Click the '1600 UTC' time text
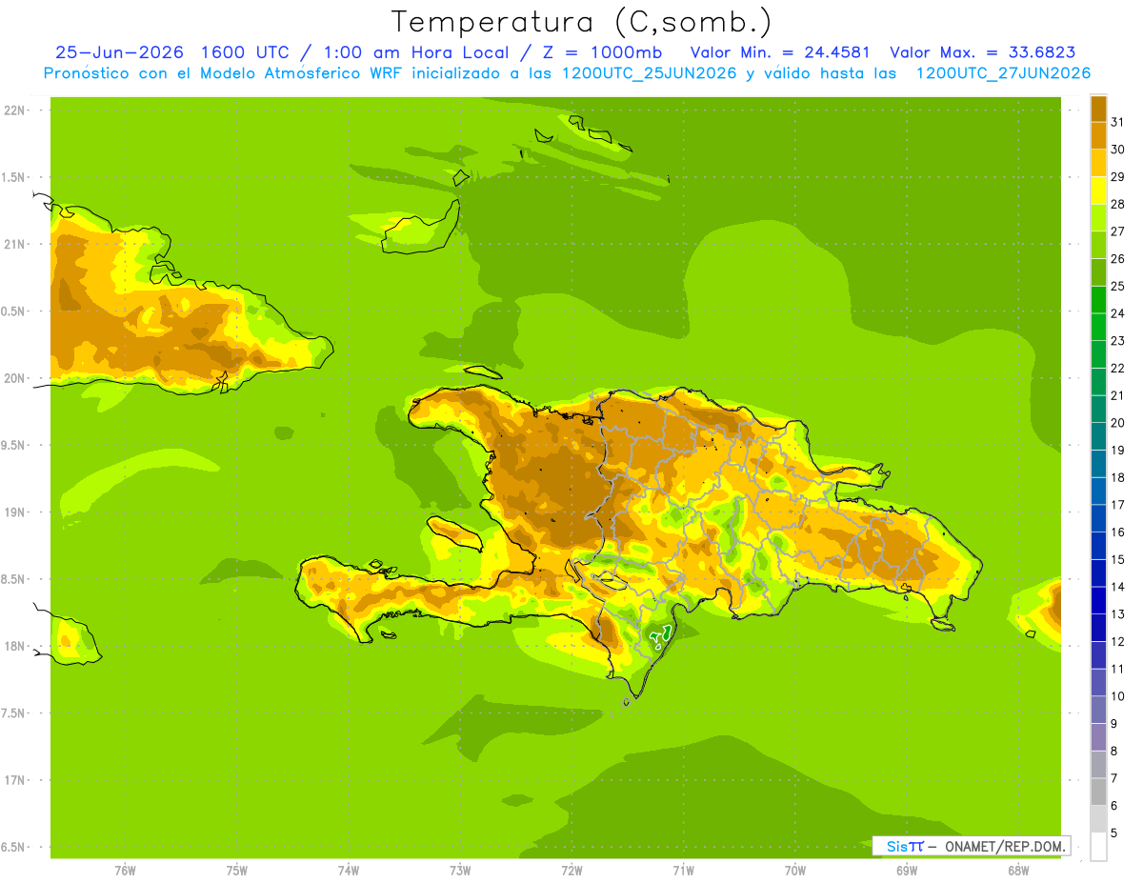The image size is (1143, 883). coord(246,52)
